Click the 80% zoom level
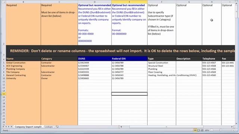The width and height of the screenshot is (239, 134). tap(207, 130)
